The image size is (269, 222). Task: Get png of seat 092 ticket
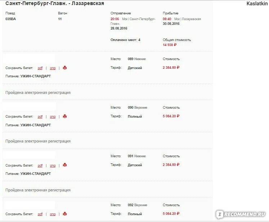coord(53,214)
